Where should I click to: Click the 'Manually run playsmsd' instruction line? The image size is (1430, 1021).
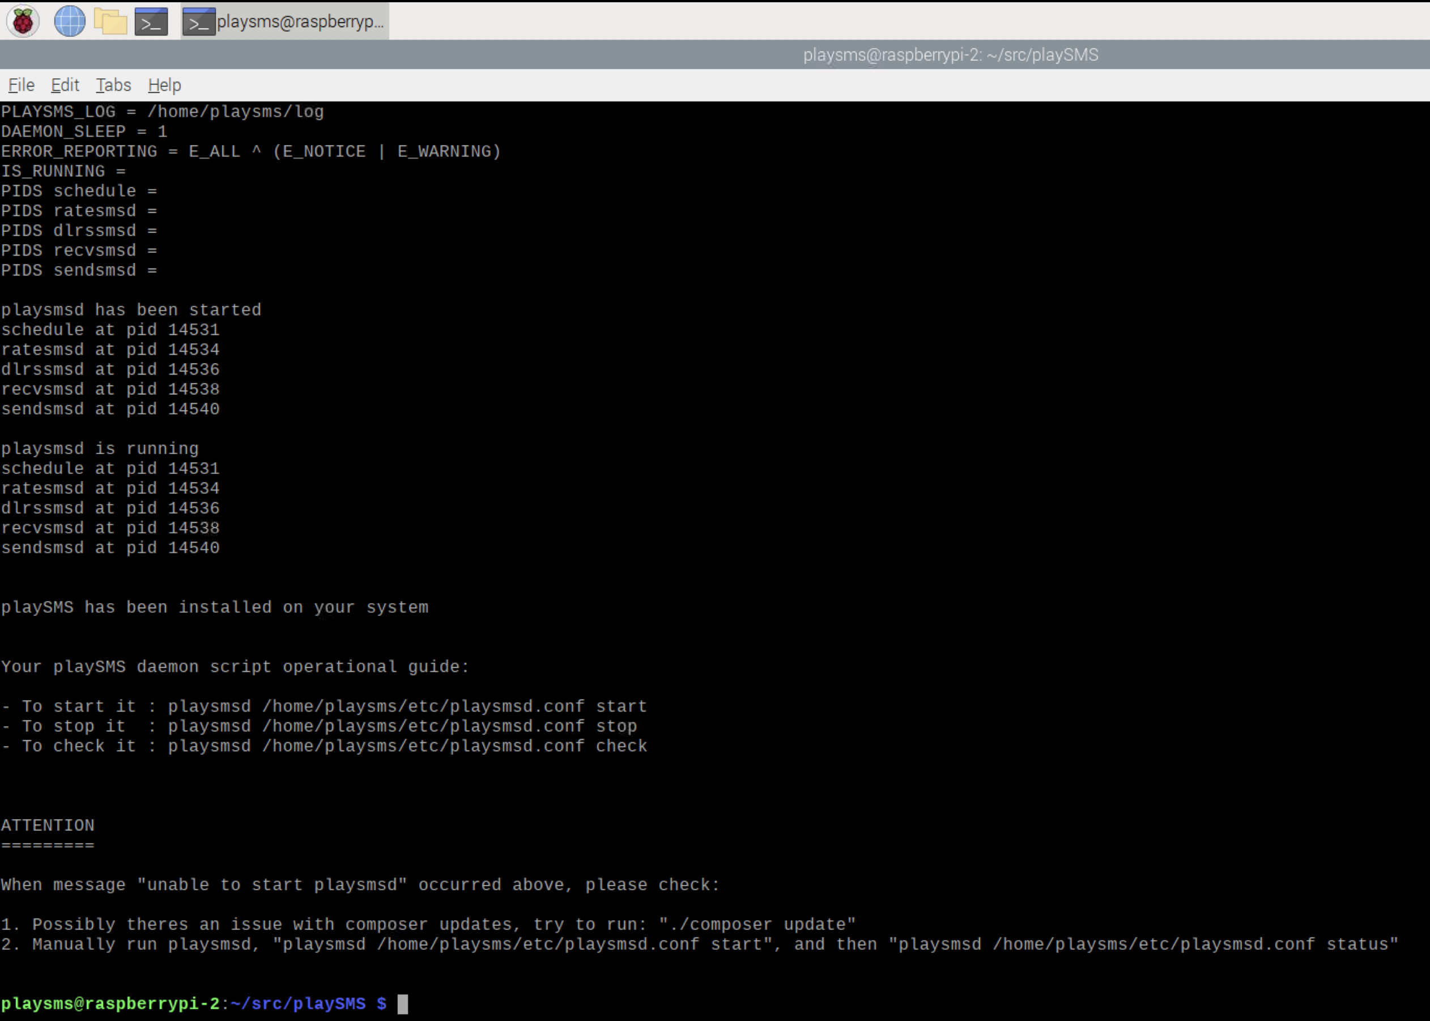coord(700,945)
